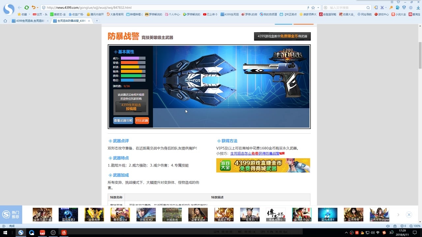Click the 热门推荐 Sogou panel logo
This screenshot has height=237, width=422.
point(6,215)
